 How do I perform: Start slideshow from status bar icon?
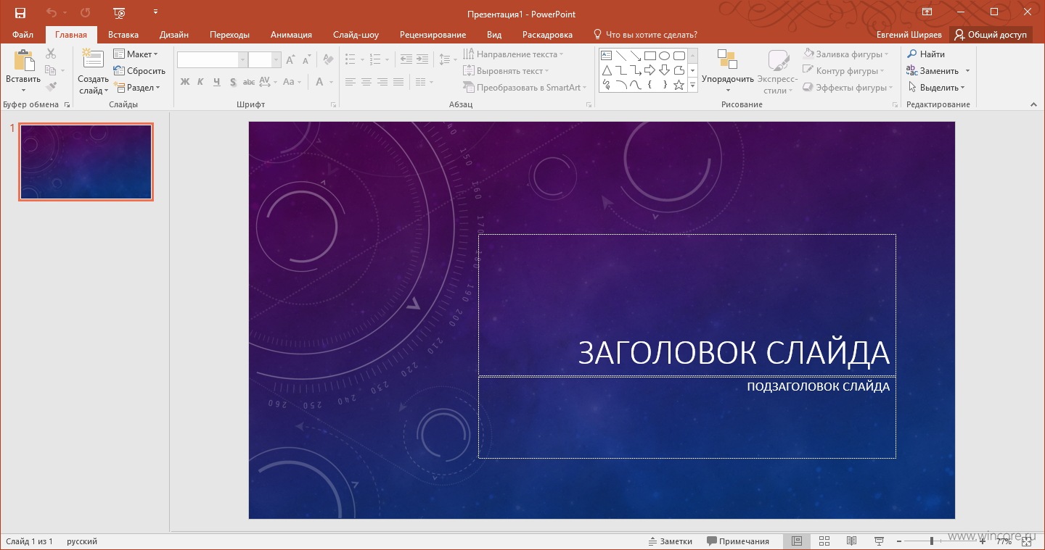[x=879, y=541]
